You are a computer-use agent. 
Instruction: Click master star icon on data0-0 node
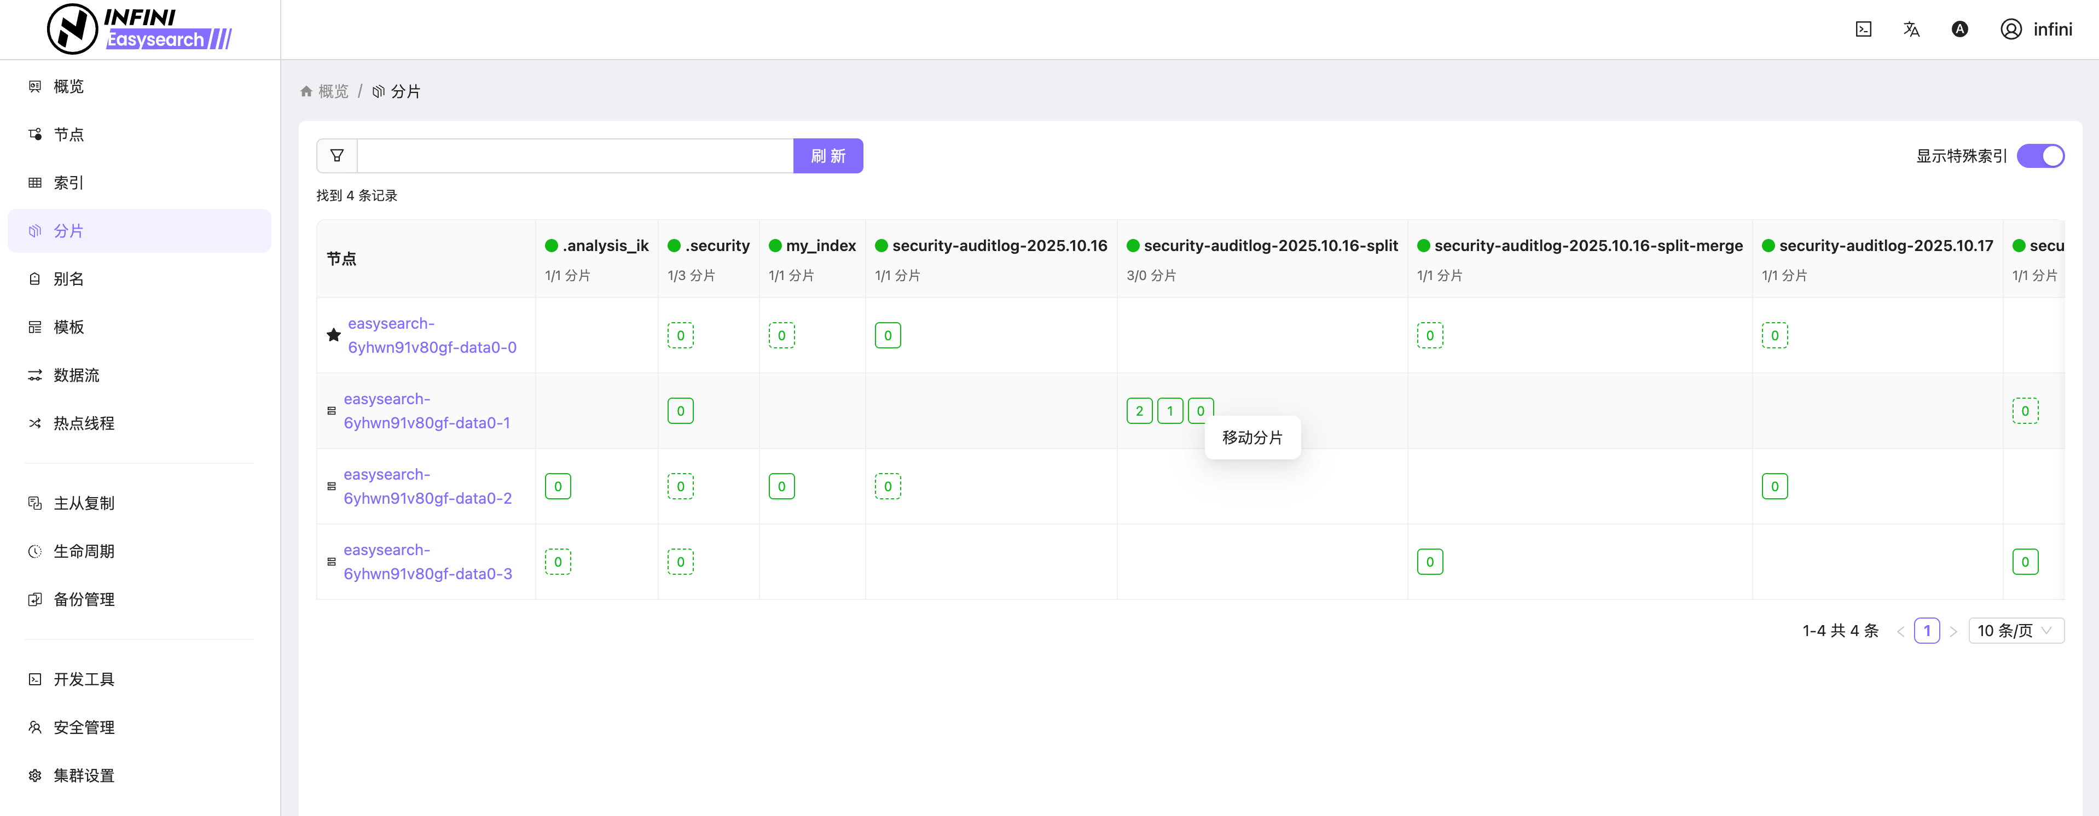coord(333,335)
